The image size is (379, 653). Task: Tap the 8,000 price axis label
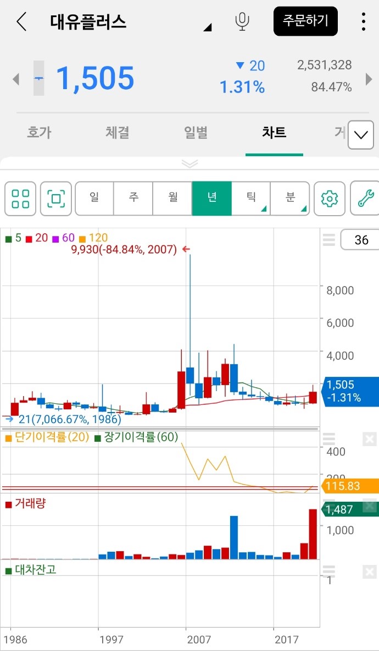coord(340,290)
